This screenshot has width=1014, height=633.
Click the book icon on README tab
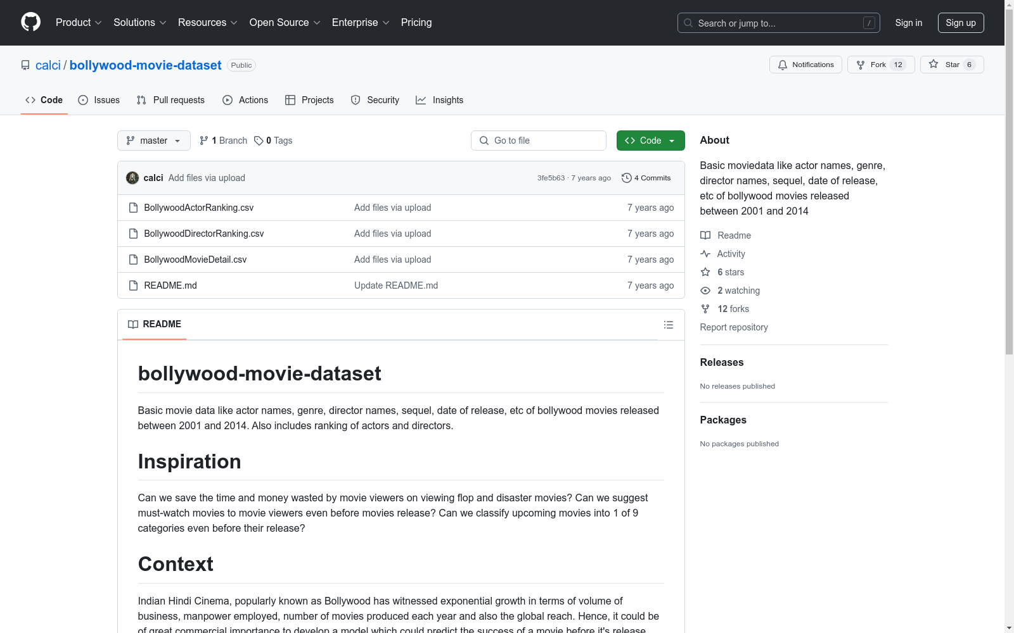133,324
